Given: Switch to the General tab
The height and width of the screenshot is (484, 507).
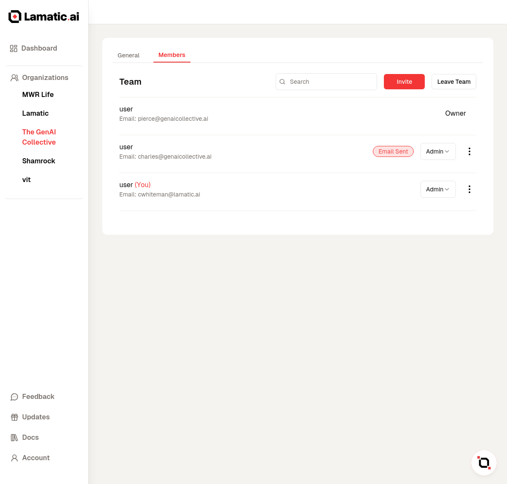Looking at the screenshot, I should pyautogui.click(x=128, y=55).
